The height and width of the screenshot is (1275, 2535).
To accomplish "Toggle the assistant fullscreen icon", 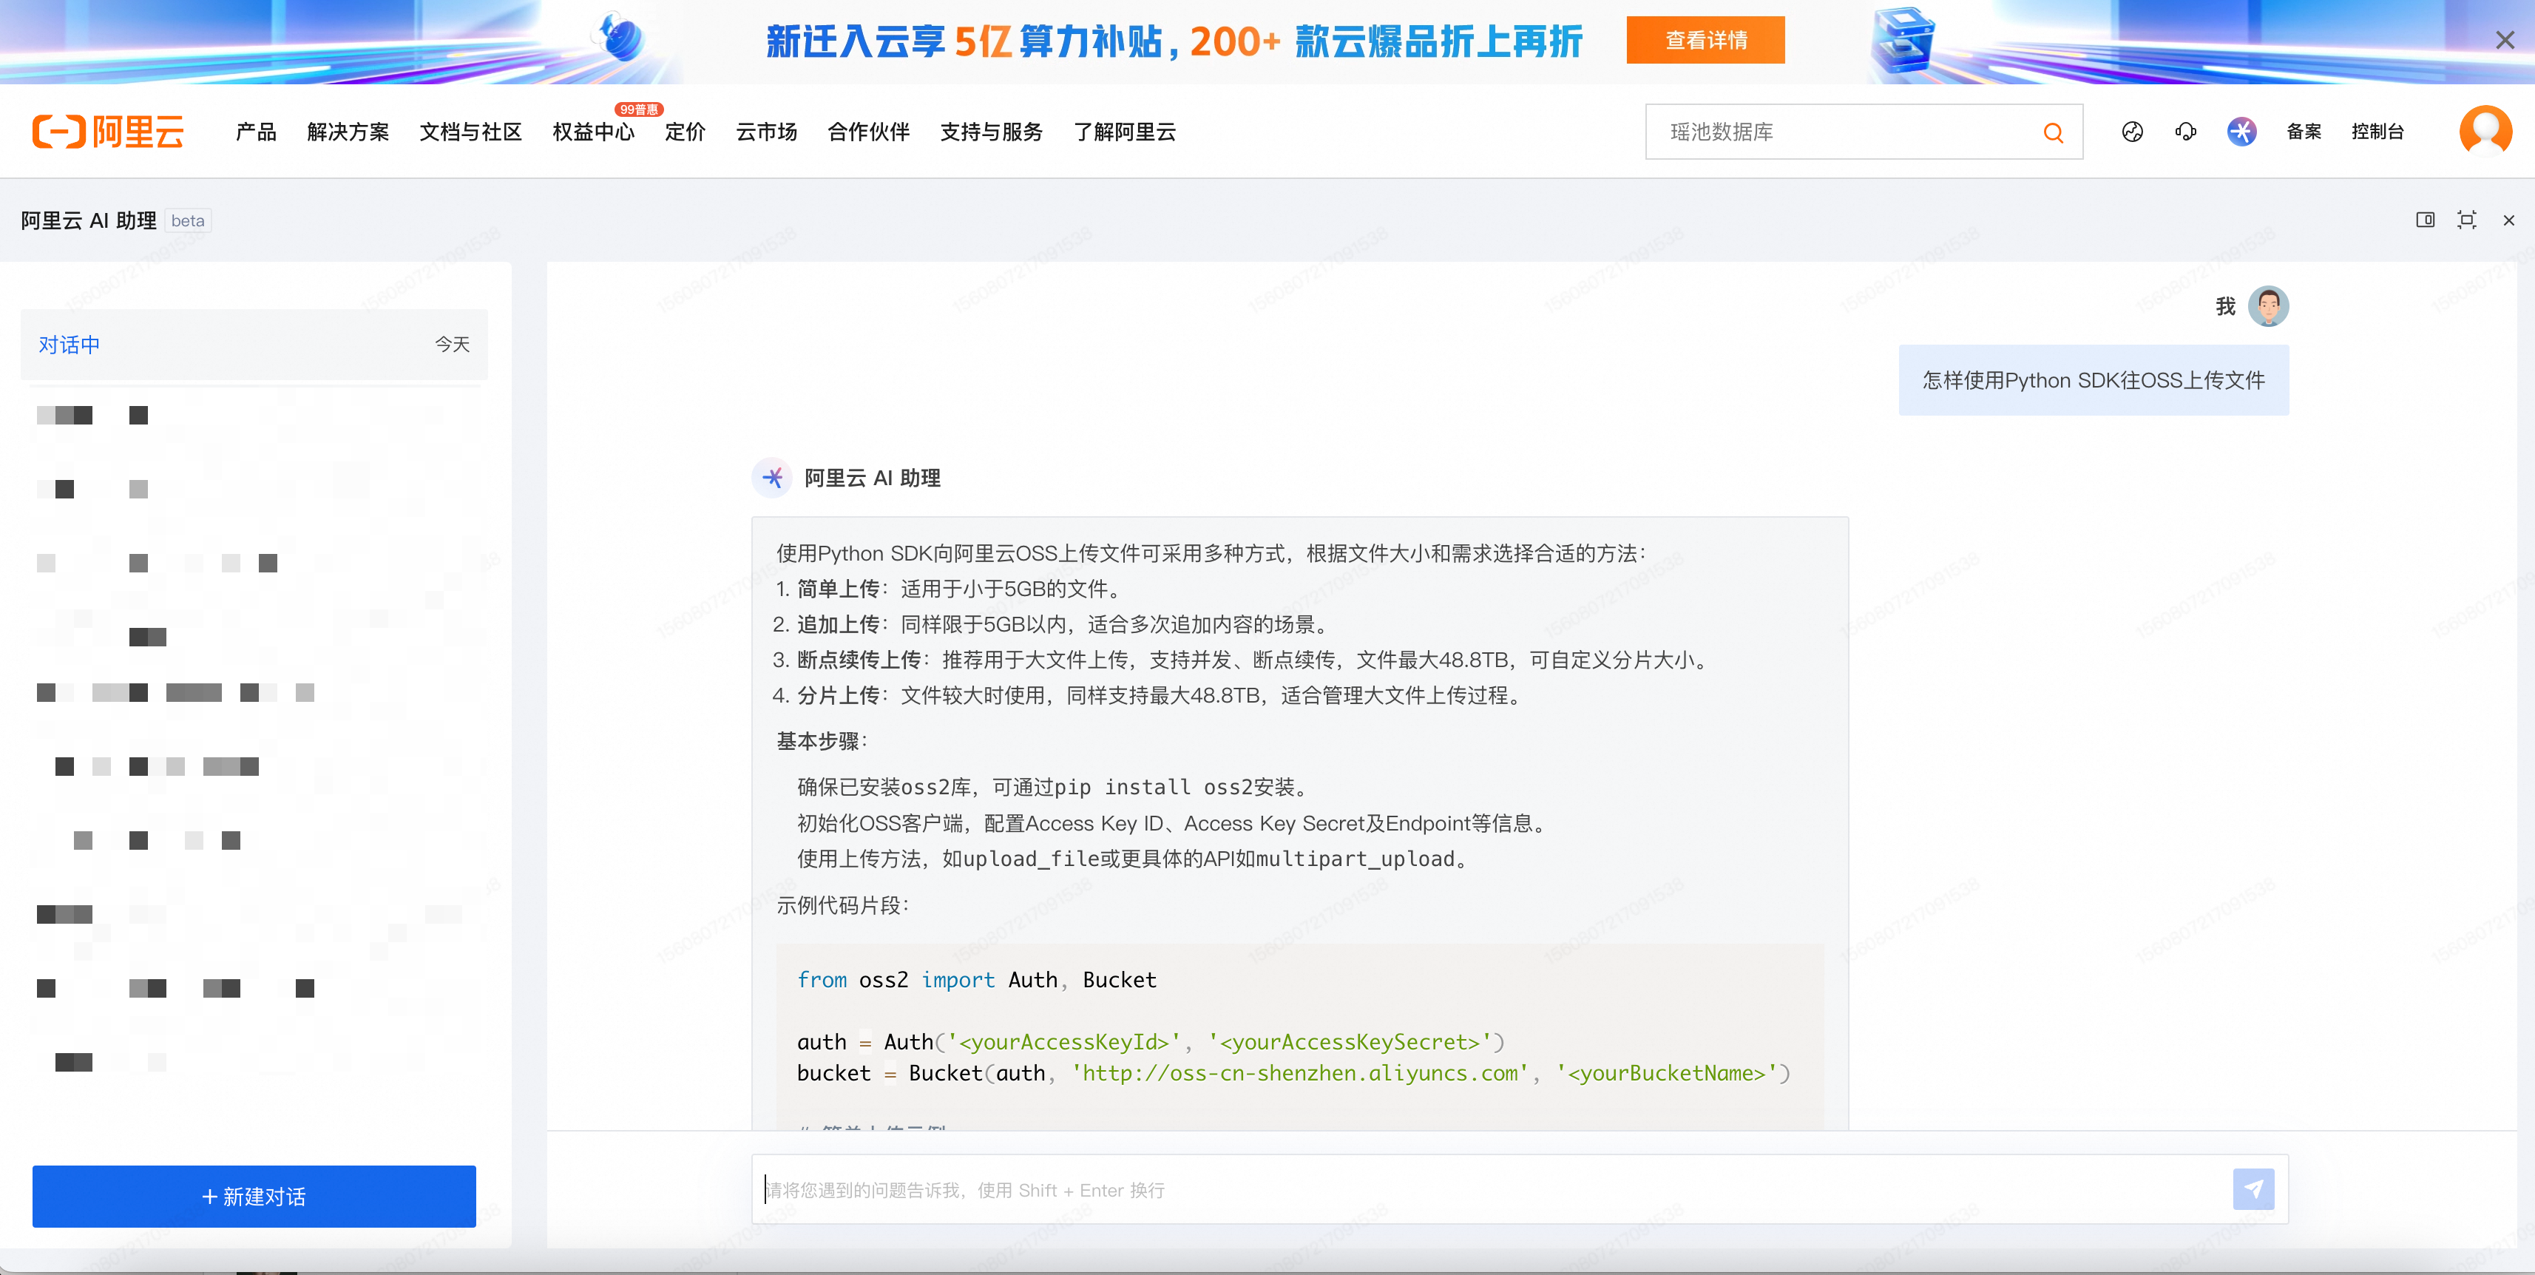I will [x=2466, y=220].
